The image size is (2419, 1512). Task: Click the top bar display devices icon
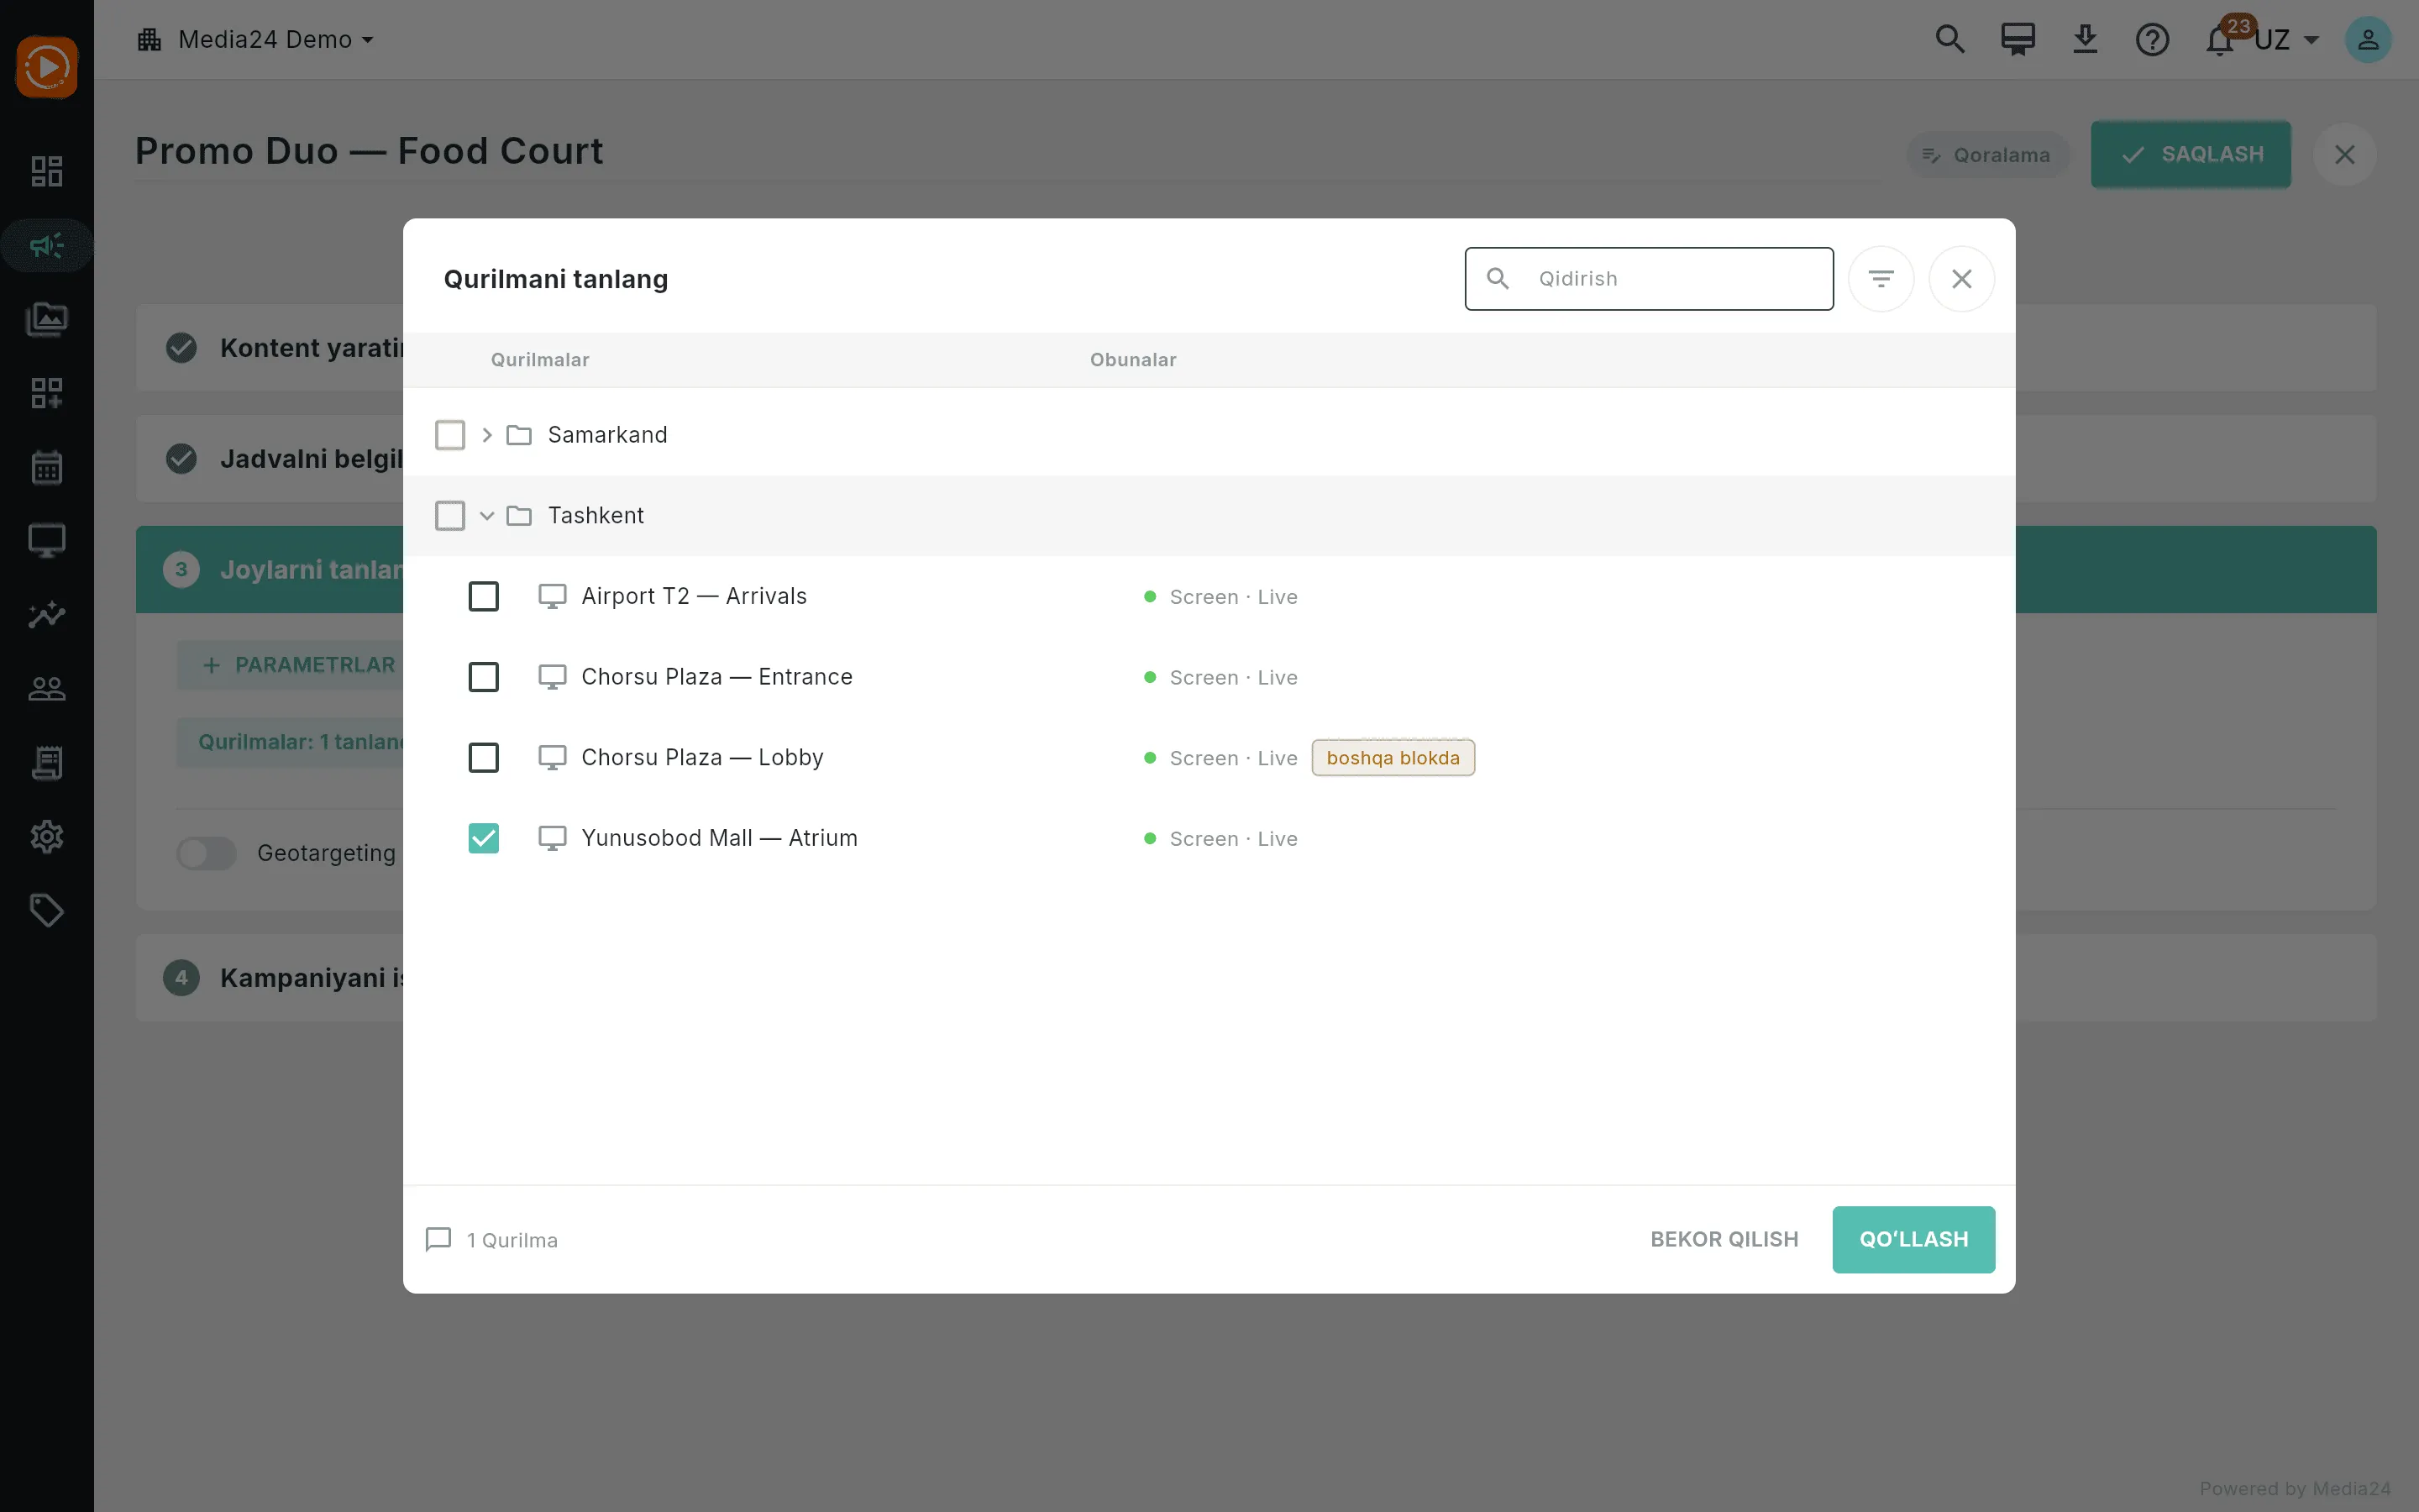coord(2018,39)
